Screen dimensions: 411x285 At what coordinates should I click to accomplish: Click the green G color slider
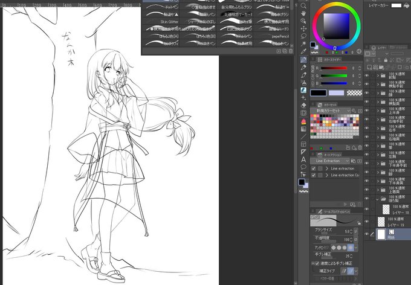pos(334,75)
